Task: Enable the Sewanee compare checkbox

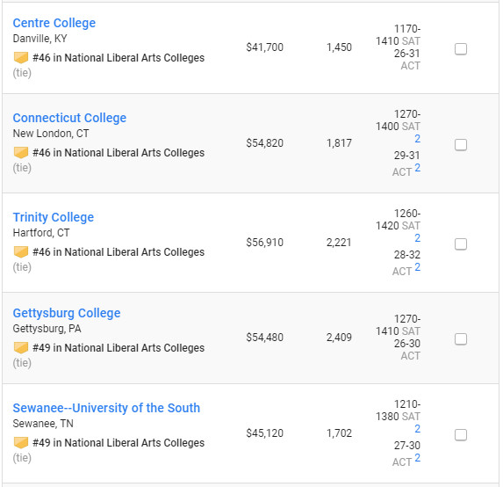Action: [461, 434]
